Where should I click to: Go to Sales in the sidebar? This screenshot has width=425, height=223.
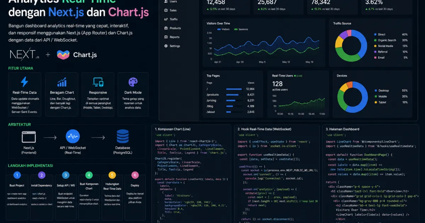[x=173, y=10]
